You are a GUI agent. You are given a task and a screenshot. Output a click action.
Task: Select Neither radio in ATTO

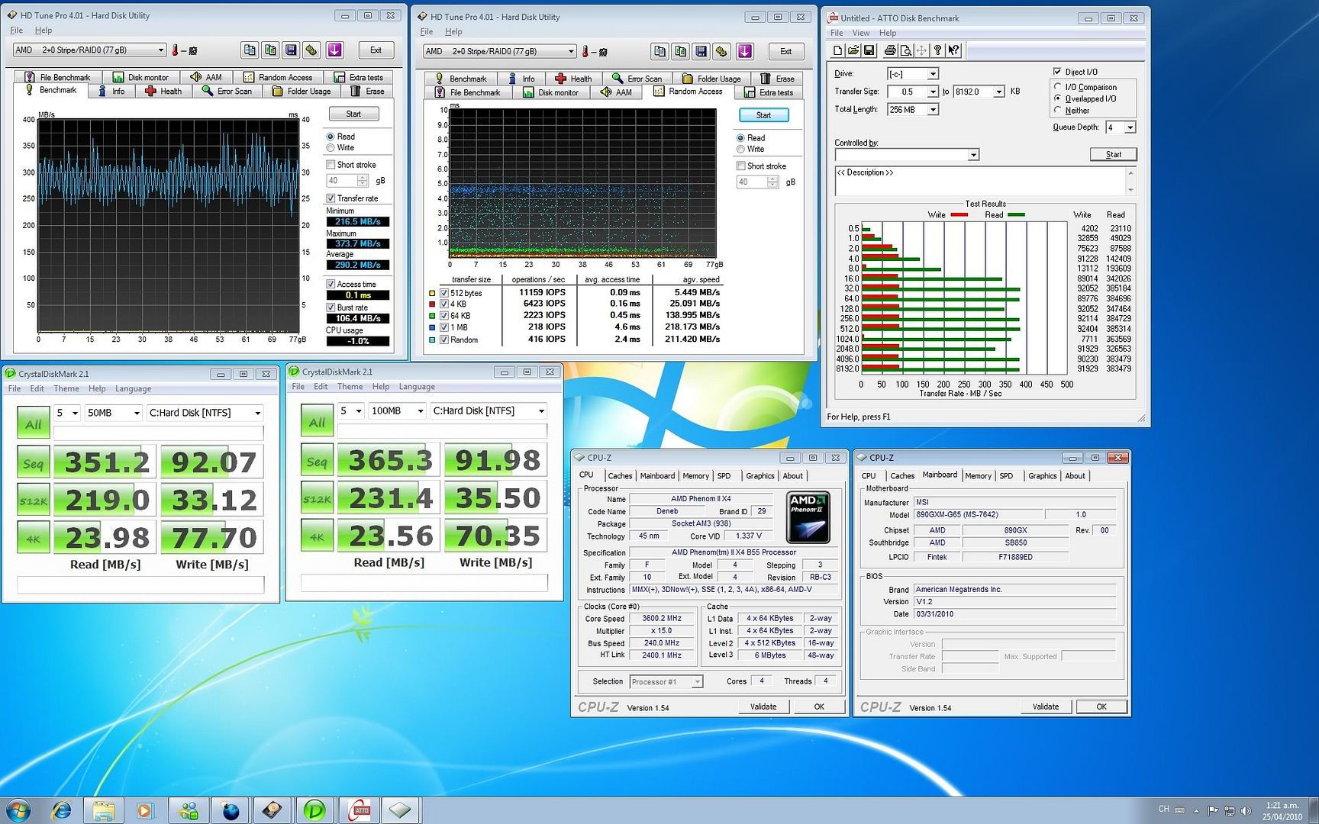click(1058, 110)
